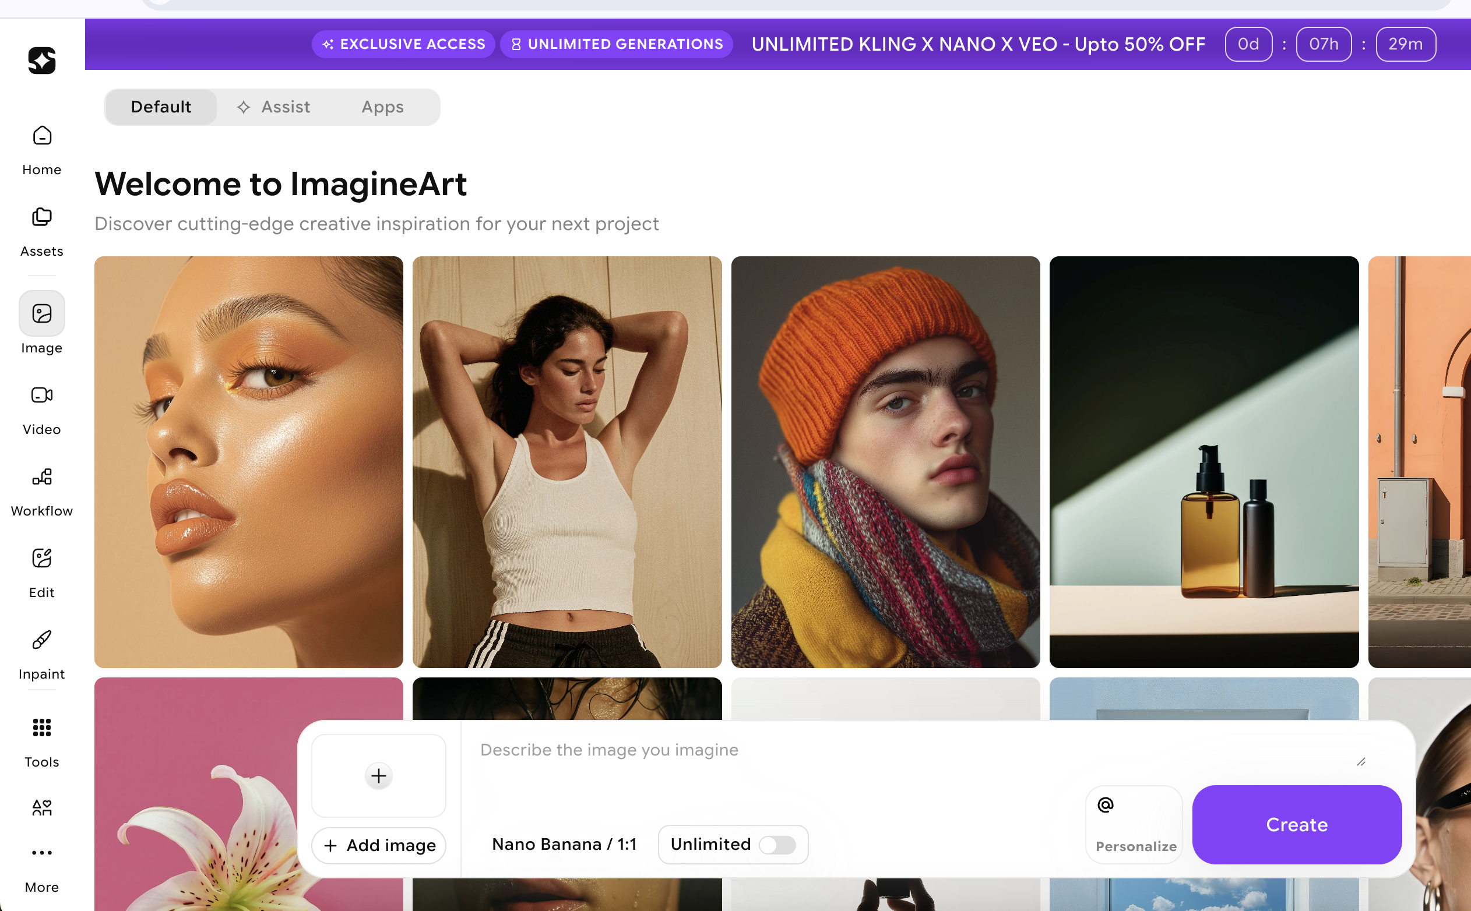Switch to the Assist tab
Viewport: 1471px width, 911px height.
(x=274, y=107)
